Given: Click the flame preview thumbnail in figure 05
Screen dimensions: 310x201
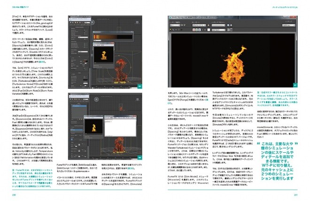Looking at the screenshot, I should click(x=104, y=54).
